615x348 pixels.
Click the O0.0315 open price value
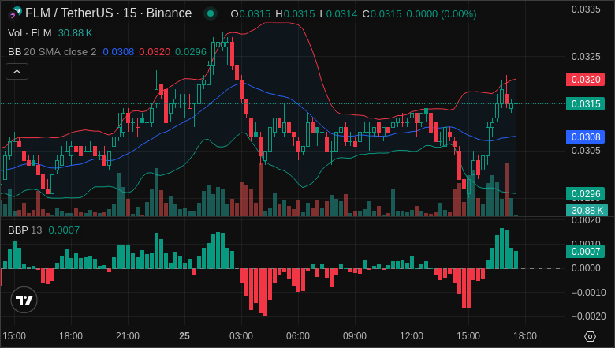pos(250,14)
